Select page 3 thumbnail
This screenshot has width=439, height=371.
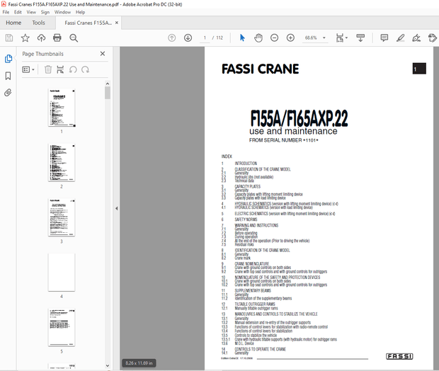pyautogui.click(x=62, y=217)
